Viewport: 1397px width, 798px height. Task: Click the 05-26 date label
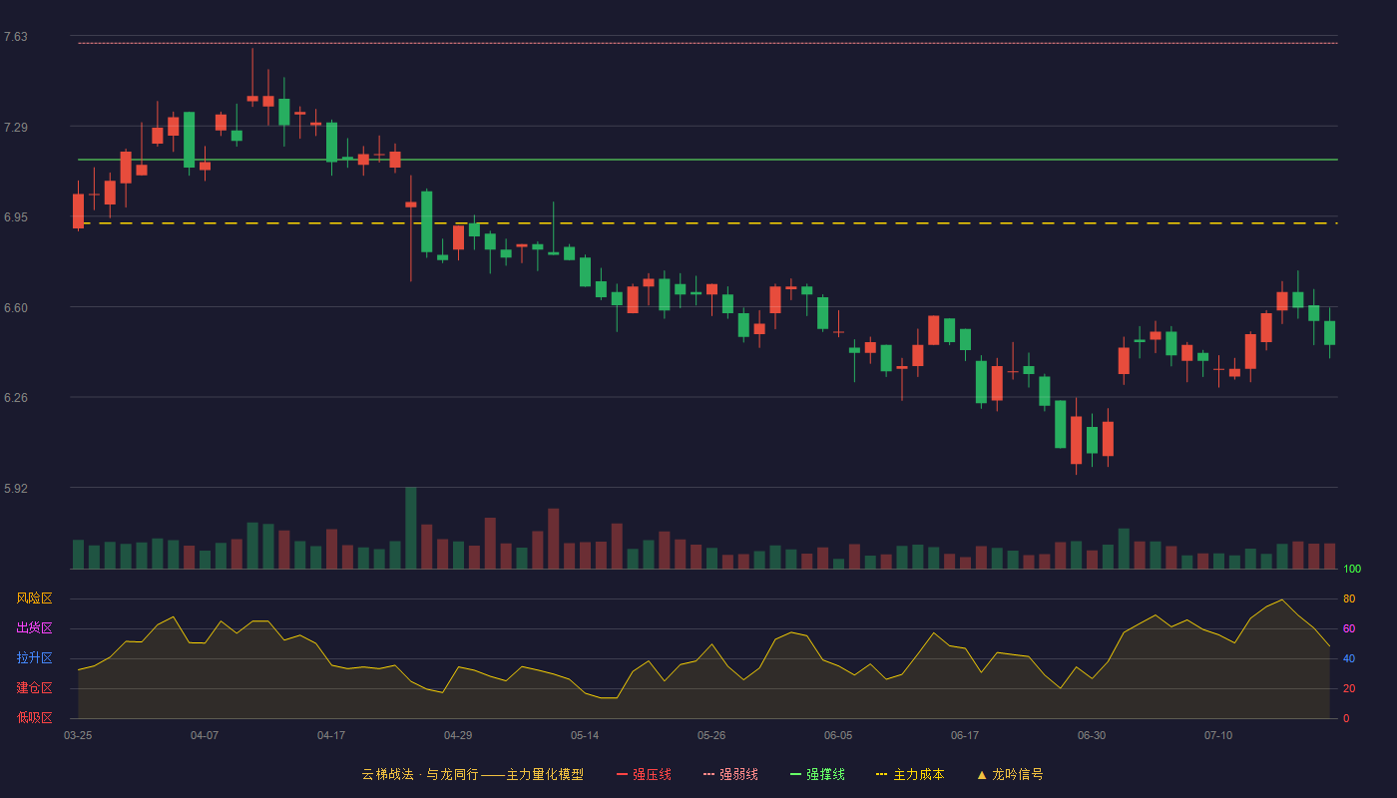pyautogui.click(x=711, y=735)
